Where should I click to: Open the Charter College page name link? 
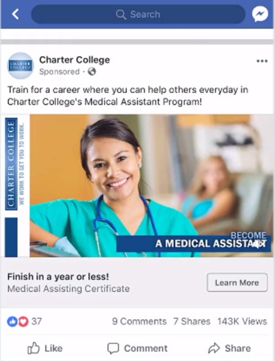tap(74, 60)
